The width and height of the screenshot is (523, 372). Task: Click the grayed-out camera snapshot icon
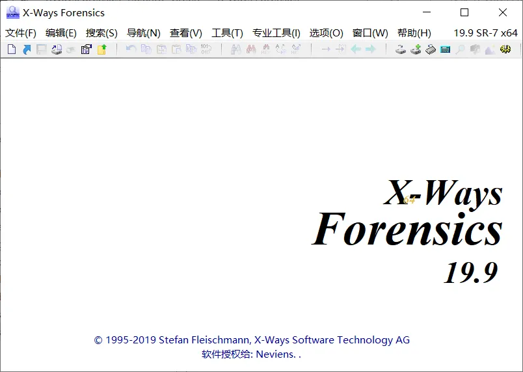coord(475,49)
